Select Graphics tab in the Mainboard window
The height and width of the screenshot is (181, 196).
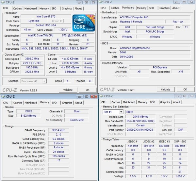tap(164, 8)
